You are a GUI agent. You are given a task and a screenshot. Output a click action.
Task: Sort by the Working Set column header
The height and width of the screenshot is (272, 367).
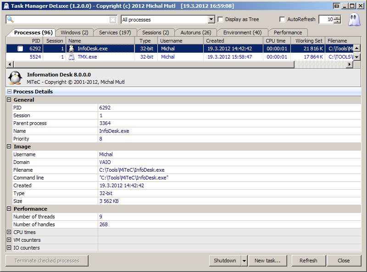click(308, 41)
